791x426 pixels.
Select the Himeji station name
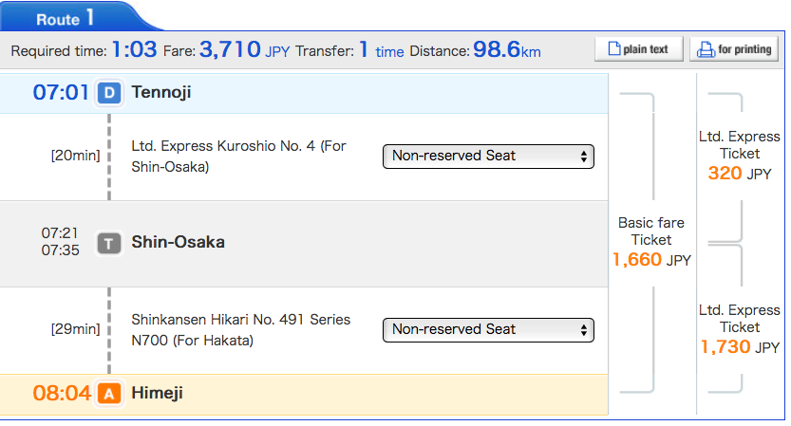(158, 393)
